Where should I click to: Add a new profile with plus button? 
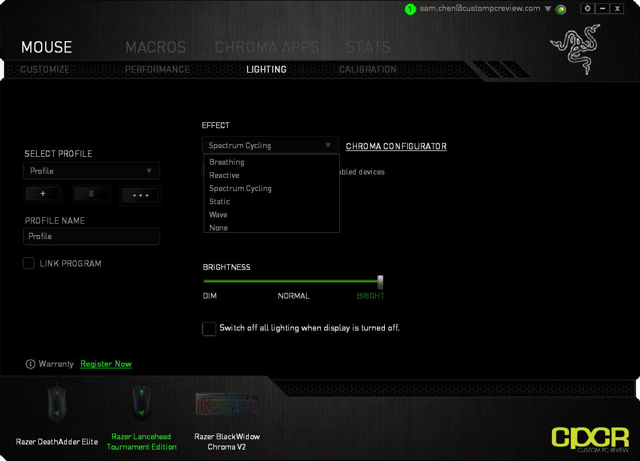click(43, 193)
